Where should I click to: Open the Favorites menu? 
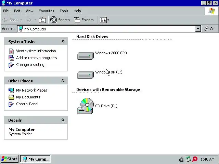pos(47,11)
